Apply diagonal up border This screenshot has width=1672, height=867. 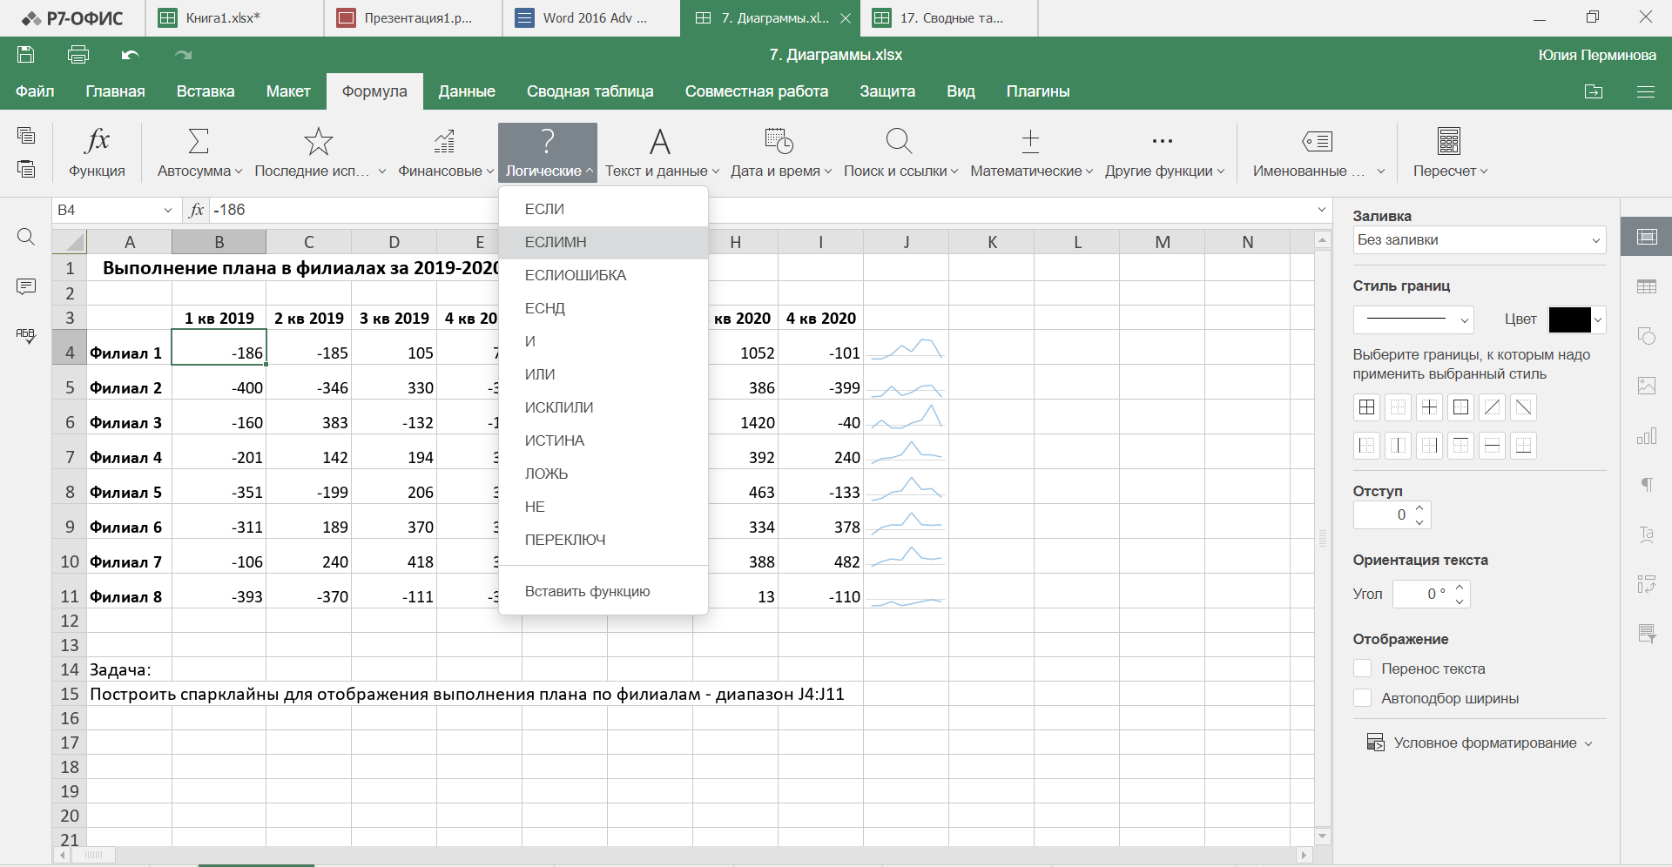click(x=1493, y=407)
